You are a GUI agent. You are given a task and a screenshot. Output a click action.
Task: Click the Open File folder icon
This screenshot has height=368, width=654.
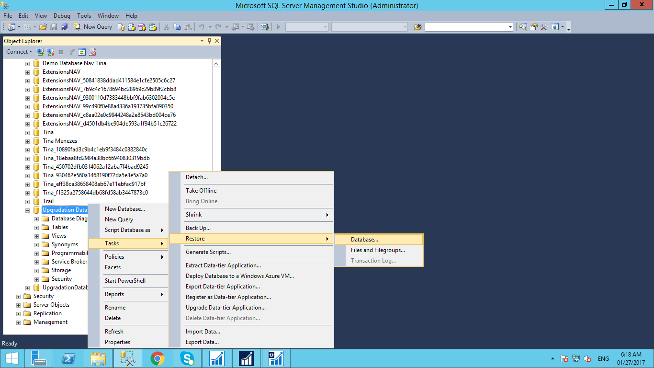coord(43,27)
